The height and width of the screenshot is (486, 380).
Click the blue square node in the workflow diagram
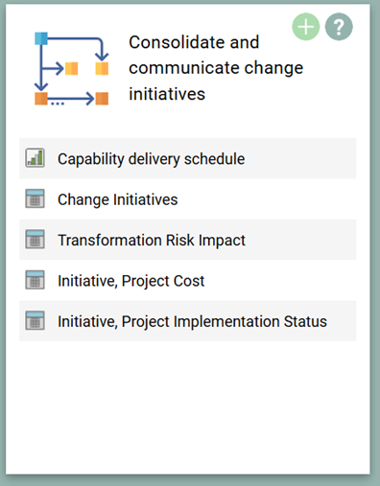tap(41, 38)
